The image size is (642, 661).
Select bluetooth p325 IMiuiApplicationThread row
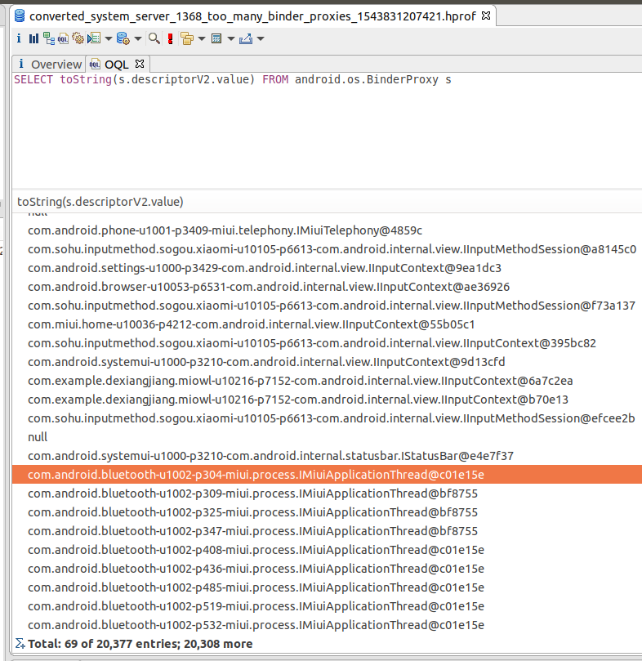click(327, 512)
